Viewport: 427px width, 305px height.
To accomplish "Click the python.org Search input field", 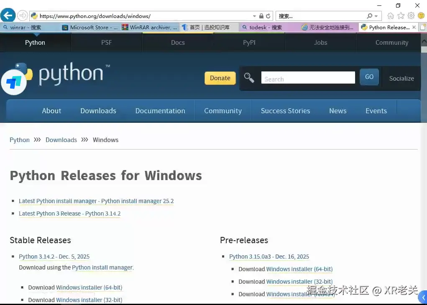I will click(308, 78).
